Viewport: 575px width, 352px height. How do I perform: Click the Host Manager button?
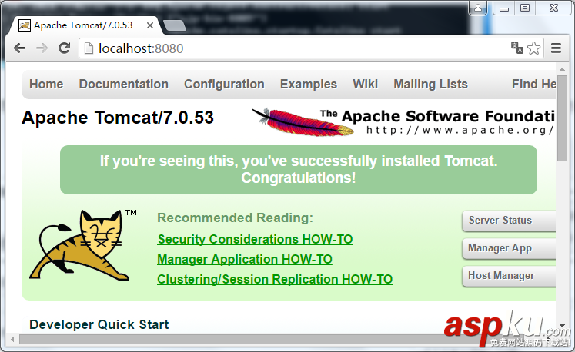pyautogui.click(x=509, y=276)
